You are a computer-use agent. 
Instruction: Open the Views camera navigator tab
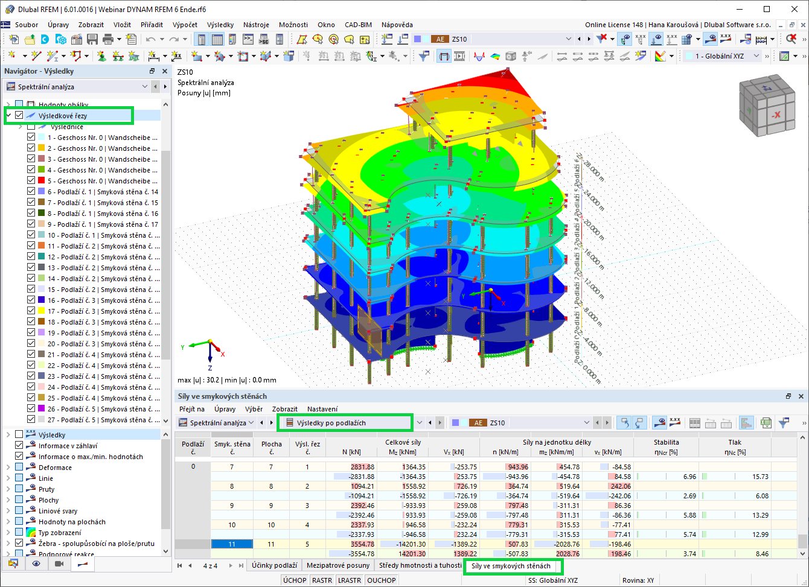59,563
